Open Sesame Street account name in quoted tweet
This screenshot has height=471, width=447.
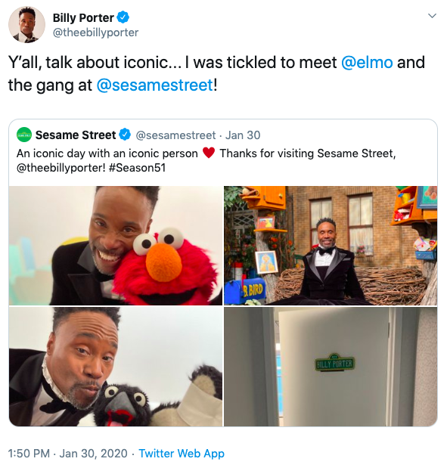[76, 135]
